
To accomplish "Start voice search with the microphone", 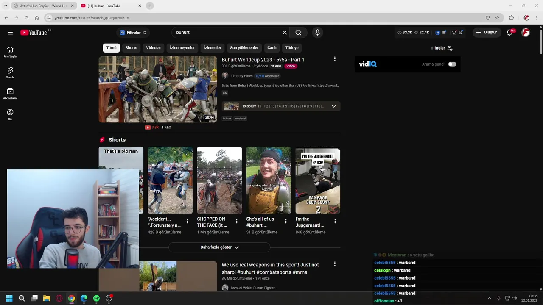I will pos(317,33).
